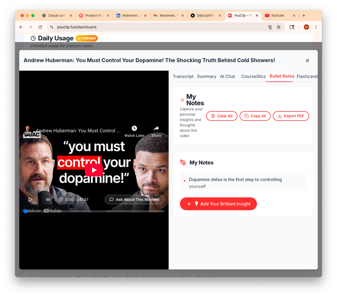Viewport: 337px width, 297px height.
Task: Mute the video with speaker icon
Action: click(x=48, y=200)
